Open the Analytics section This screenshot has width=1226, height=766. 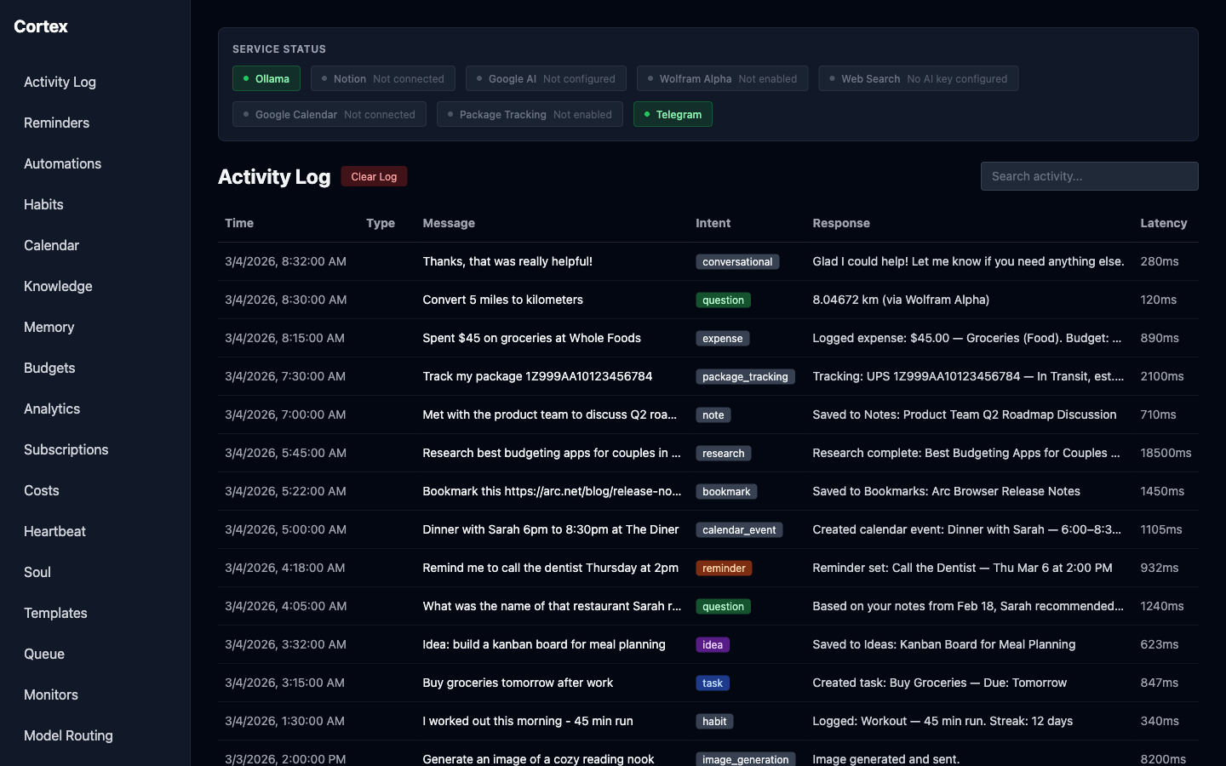click(x=51, y=409)
